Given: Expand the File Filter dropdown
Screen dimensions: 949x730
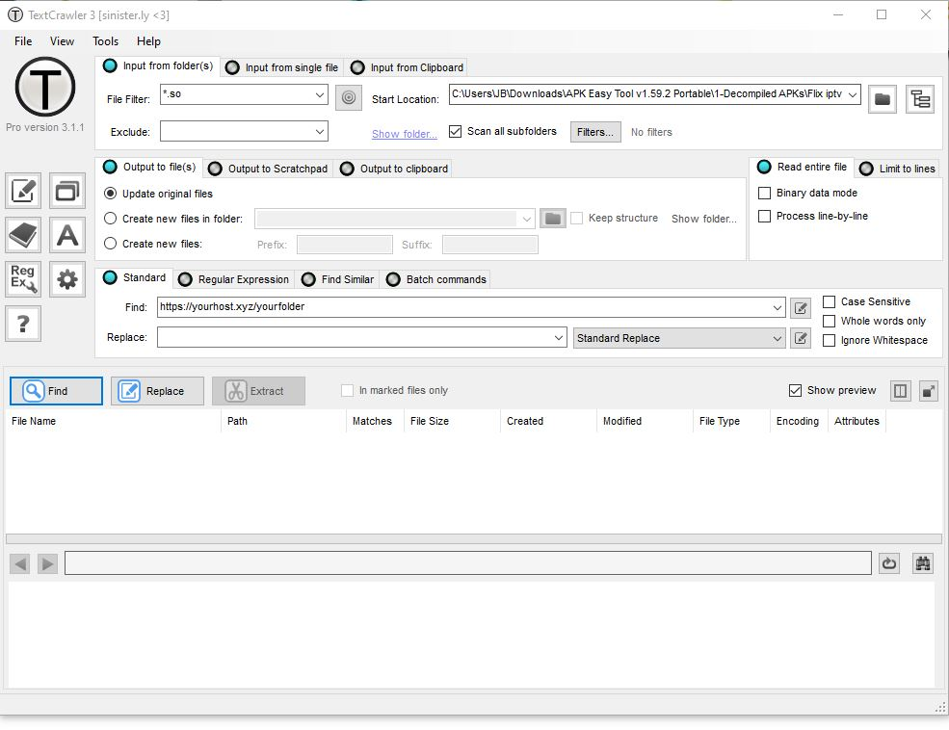Looking at the screenshot, I should [320, 95].
